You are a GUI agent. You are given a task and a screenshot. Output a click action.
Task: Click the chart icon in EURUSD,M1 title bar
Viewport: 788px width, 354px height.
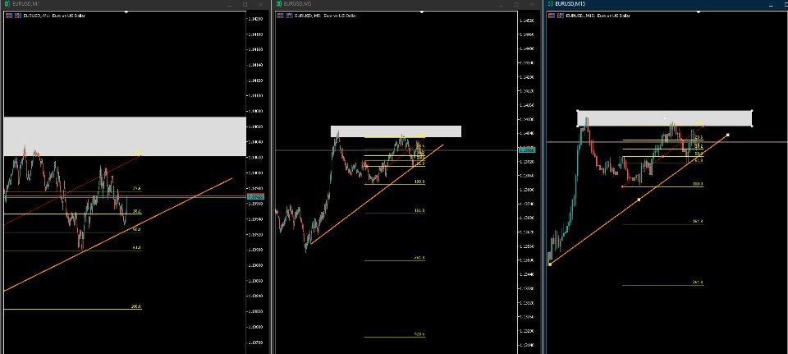click(x=7, y=4)
